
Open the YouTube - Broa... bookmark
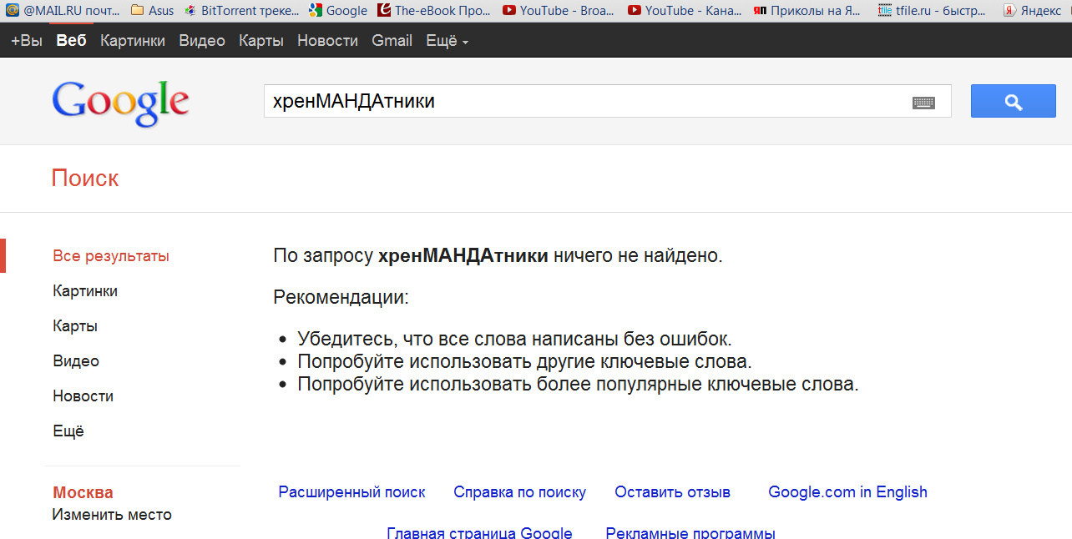click(x=559, y=11)
